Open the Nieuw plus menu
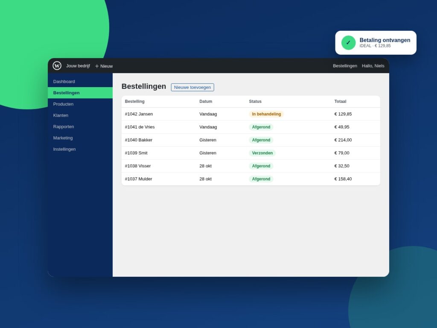437x328 pixels. 104,66
